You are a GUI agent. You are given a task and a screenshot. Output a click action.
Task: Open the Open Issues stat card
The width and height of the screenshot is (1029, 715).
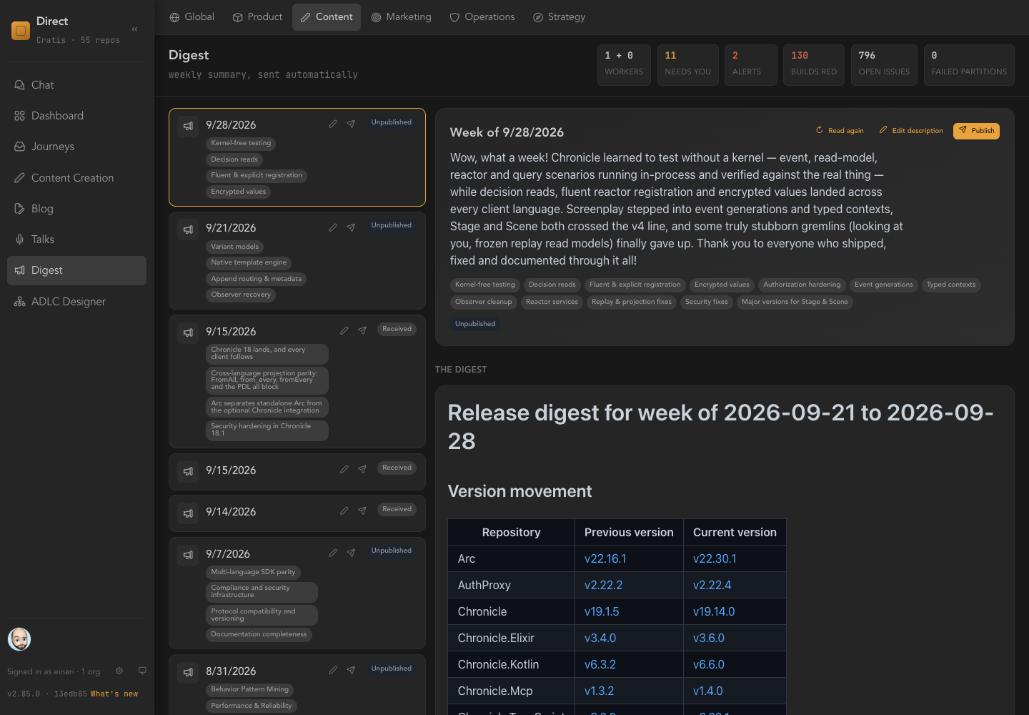tap(884, 65)
